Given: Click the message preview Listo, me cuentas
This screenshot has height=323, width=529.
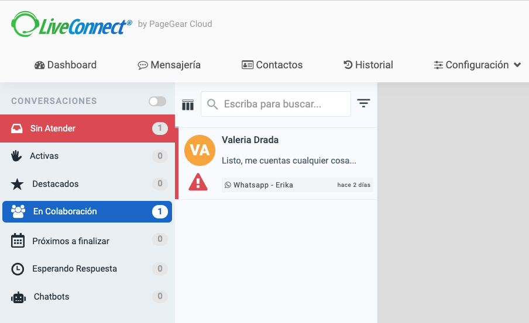Looking at the screenshot, I should pyautogui.click(x=289, y=161).
